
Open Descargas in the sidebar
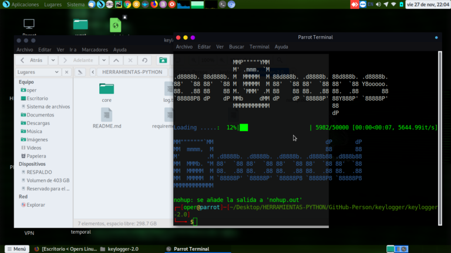coord(38,123)
